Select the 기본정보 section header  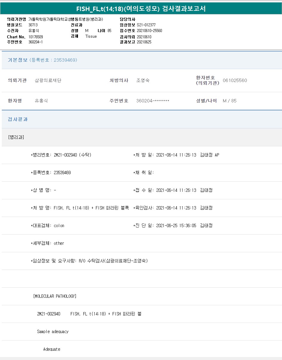click(17, 60)
